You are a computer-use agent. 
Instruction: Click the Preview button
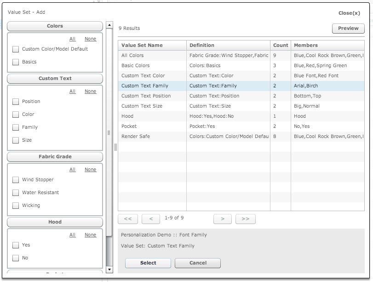coord(348,28)
